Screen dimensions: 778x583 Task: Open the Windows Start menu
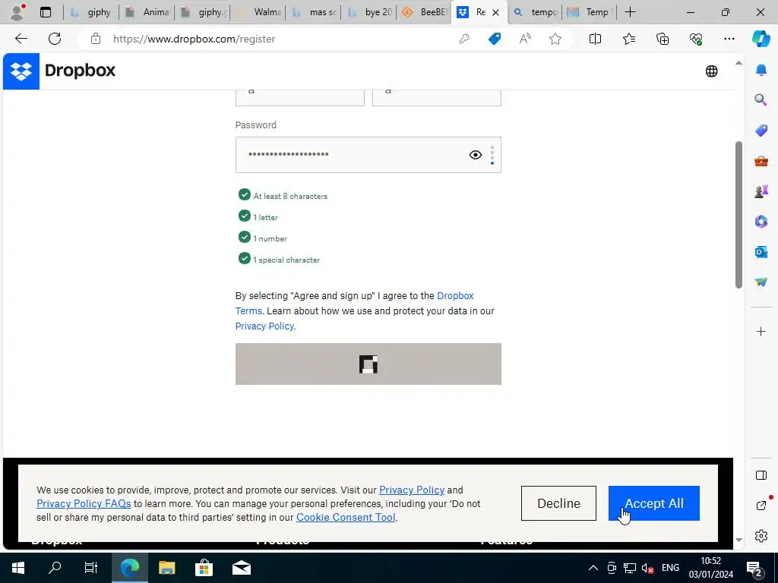click(x=18, y=568)
